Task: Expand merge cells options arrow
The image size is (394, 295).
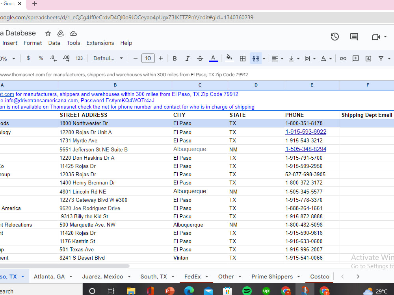Action: click(x=264, y=59)
